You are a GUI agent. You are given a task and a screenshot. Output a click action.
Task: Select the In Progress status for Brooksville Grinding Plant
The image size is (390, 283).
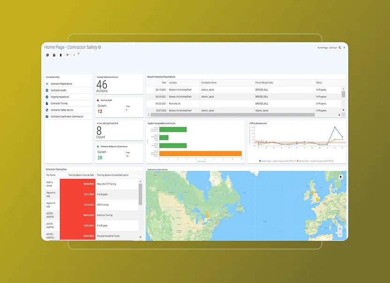(321, 89)
